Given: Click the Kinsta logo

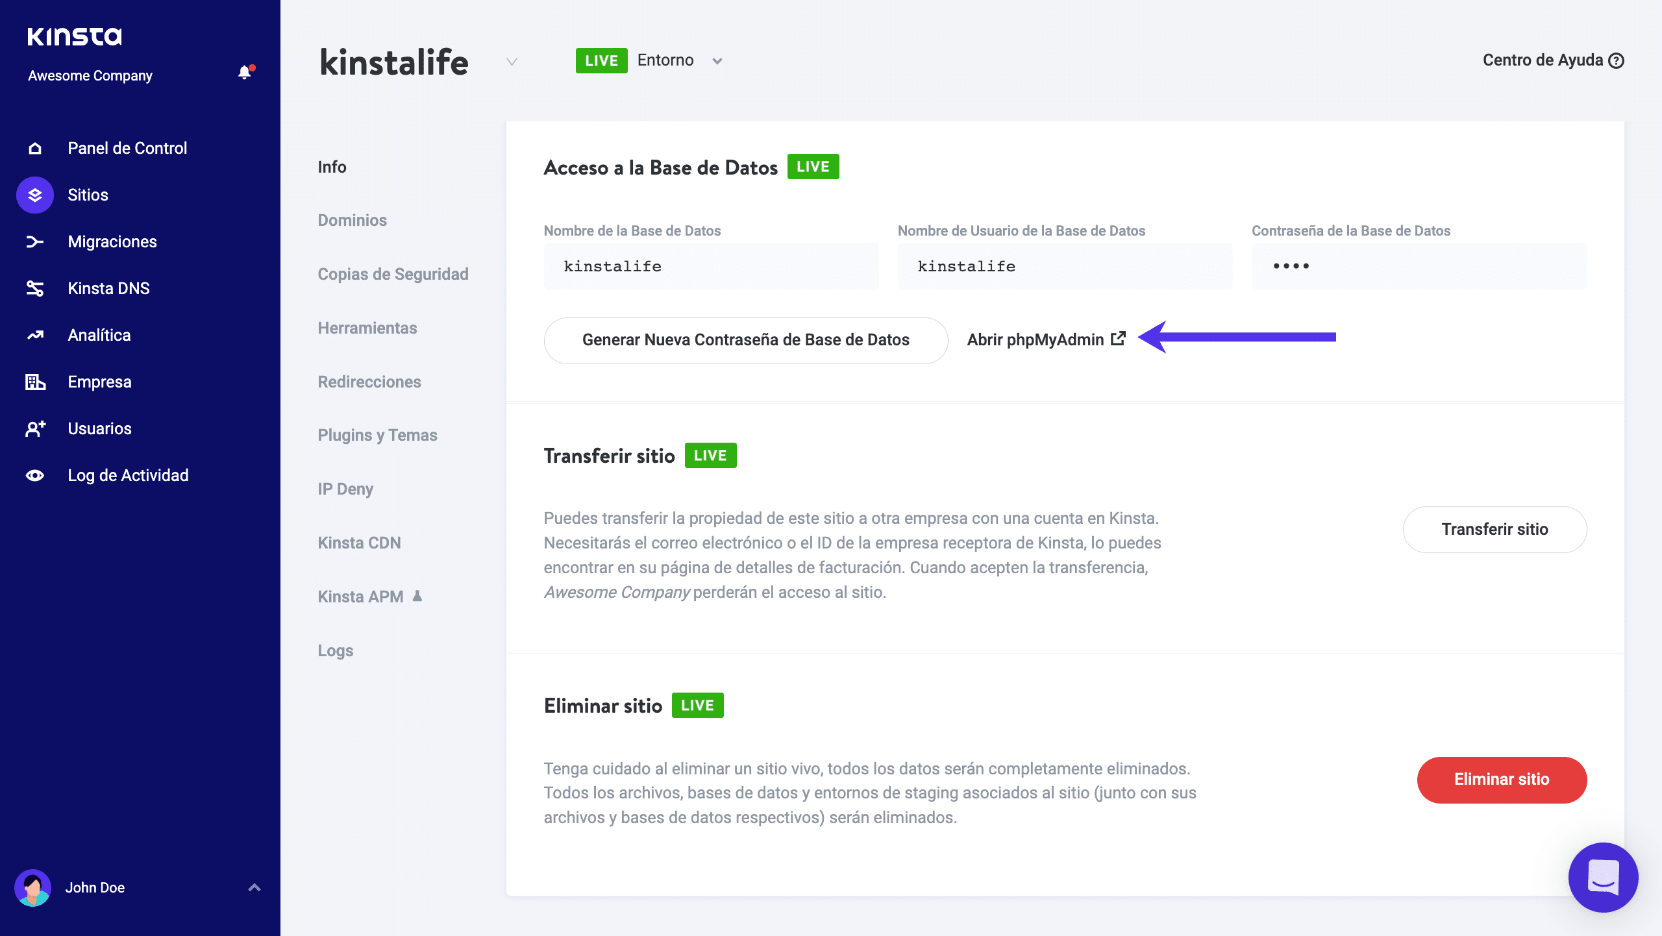Looking at the screenshot, I should 75,36.
